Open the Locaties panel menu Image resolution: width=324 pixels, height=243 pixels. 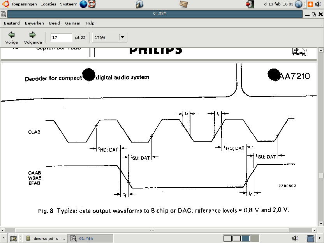tap(48, 4)
